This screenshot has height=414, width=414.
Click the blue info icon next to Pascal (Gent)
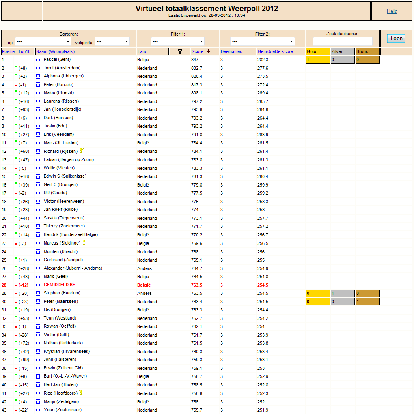click(x=38, y=60)
